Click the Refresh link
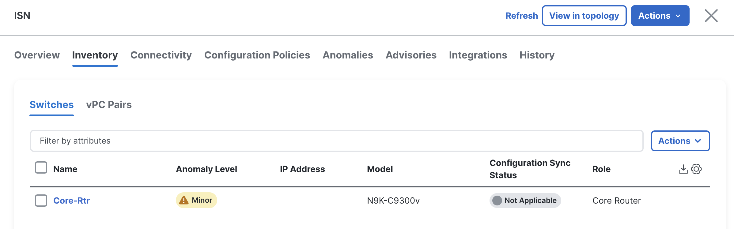 coord(522,16)
